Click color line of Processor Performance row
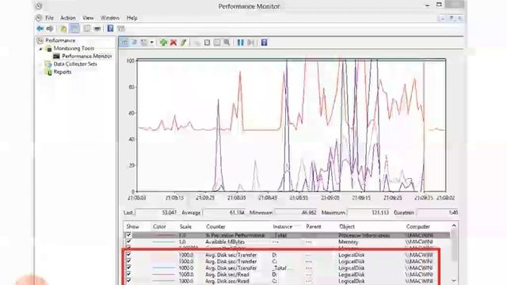This screenshot has width=507, height=285. 163,235
